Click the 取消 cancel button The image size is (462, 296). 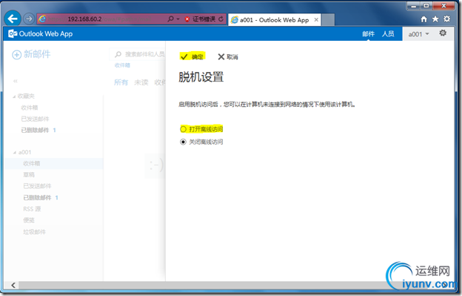click(x=228, y=56)
